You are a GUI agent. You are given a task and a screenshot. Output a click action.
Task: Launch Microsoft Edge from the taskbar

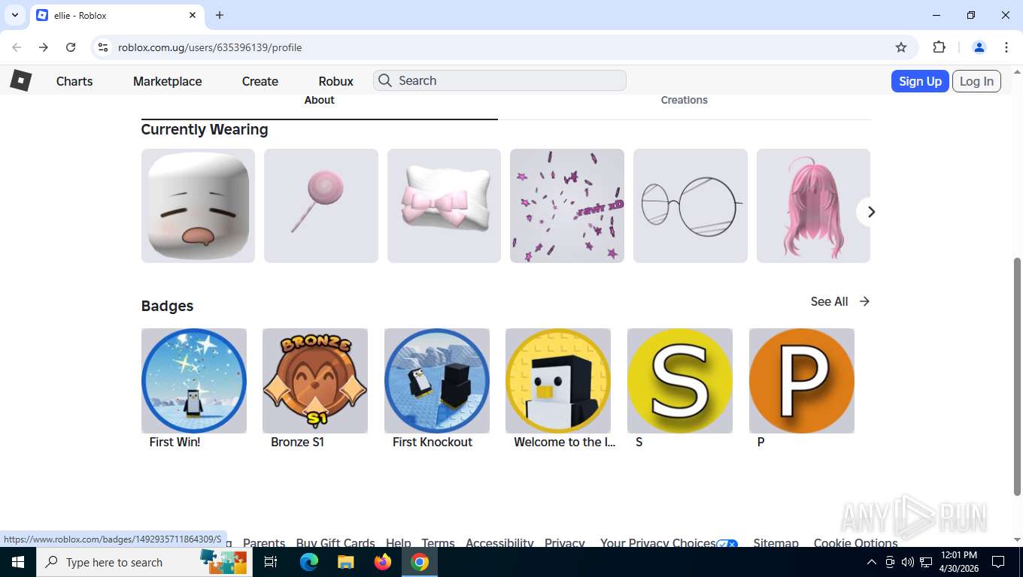coord(308,562)
